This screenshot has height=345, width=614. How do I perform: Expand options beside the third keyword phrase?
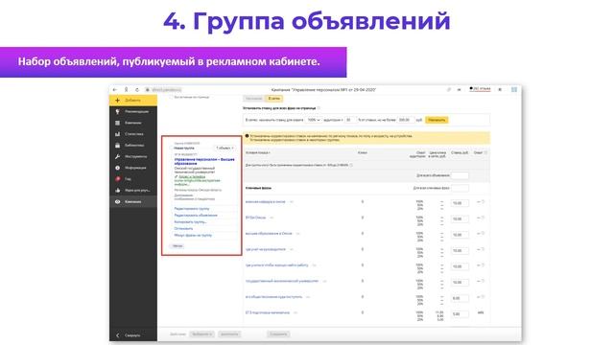pyautogui.click(x=297, y=234)
